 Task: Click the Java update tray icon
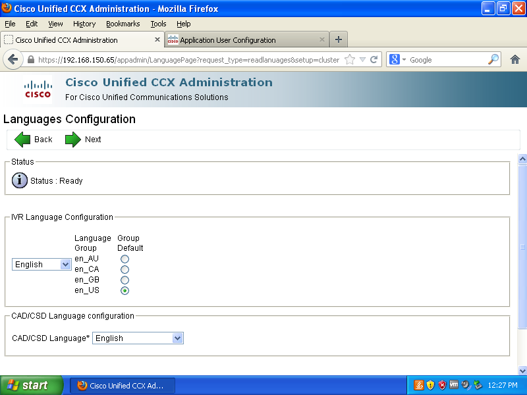(x=418, y=385)
